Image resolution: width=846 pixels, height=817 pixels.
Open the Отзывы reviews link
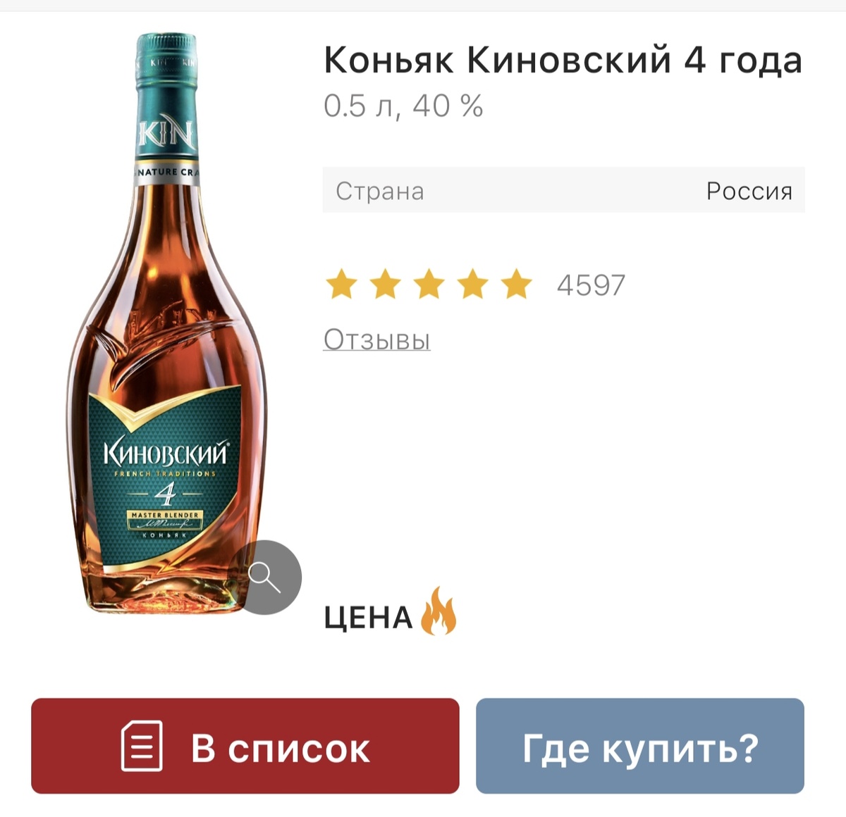[x=376, y=339]
